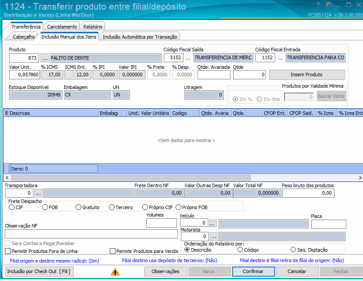Screen dimensions: 363x281
Task: Click Inclusão por Check Out [F8]
Action: [39, 271]
